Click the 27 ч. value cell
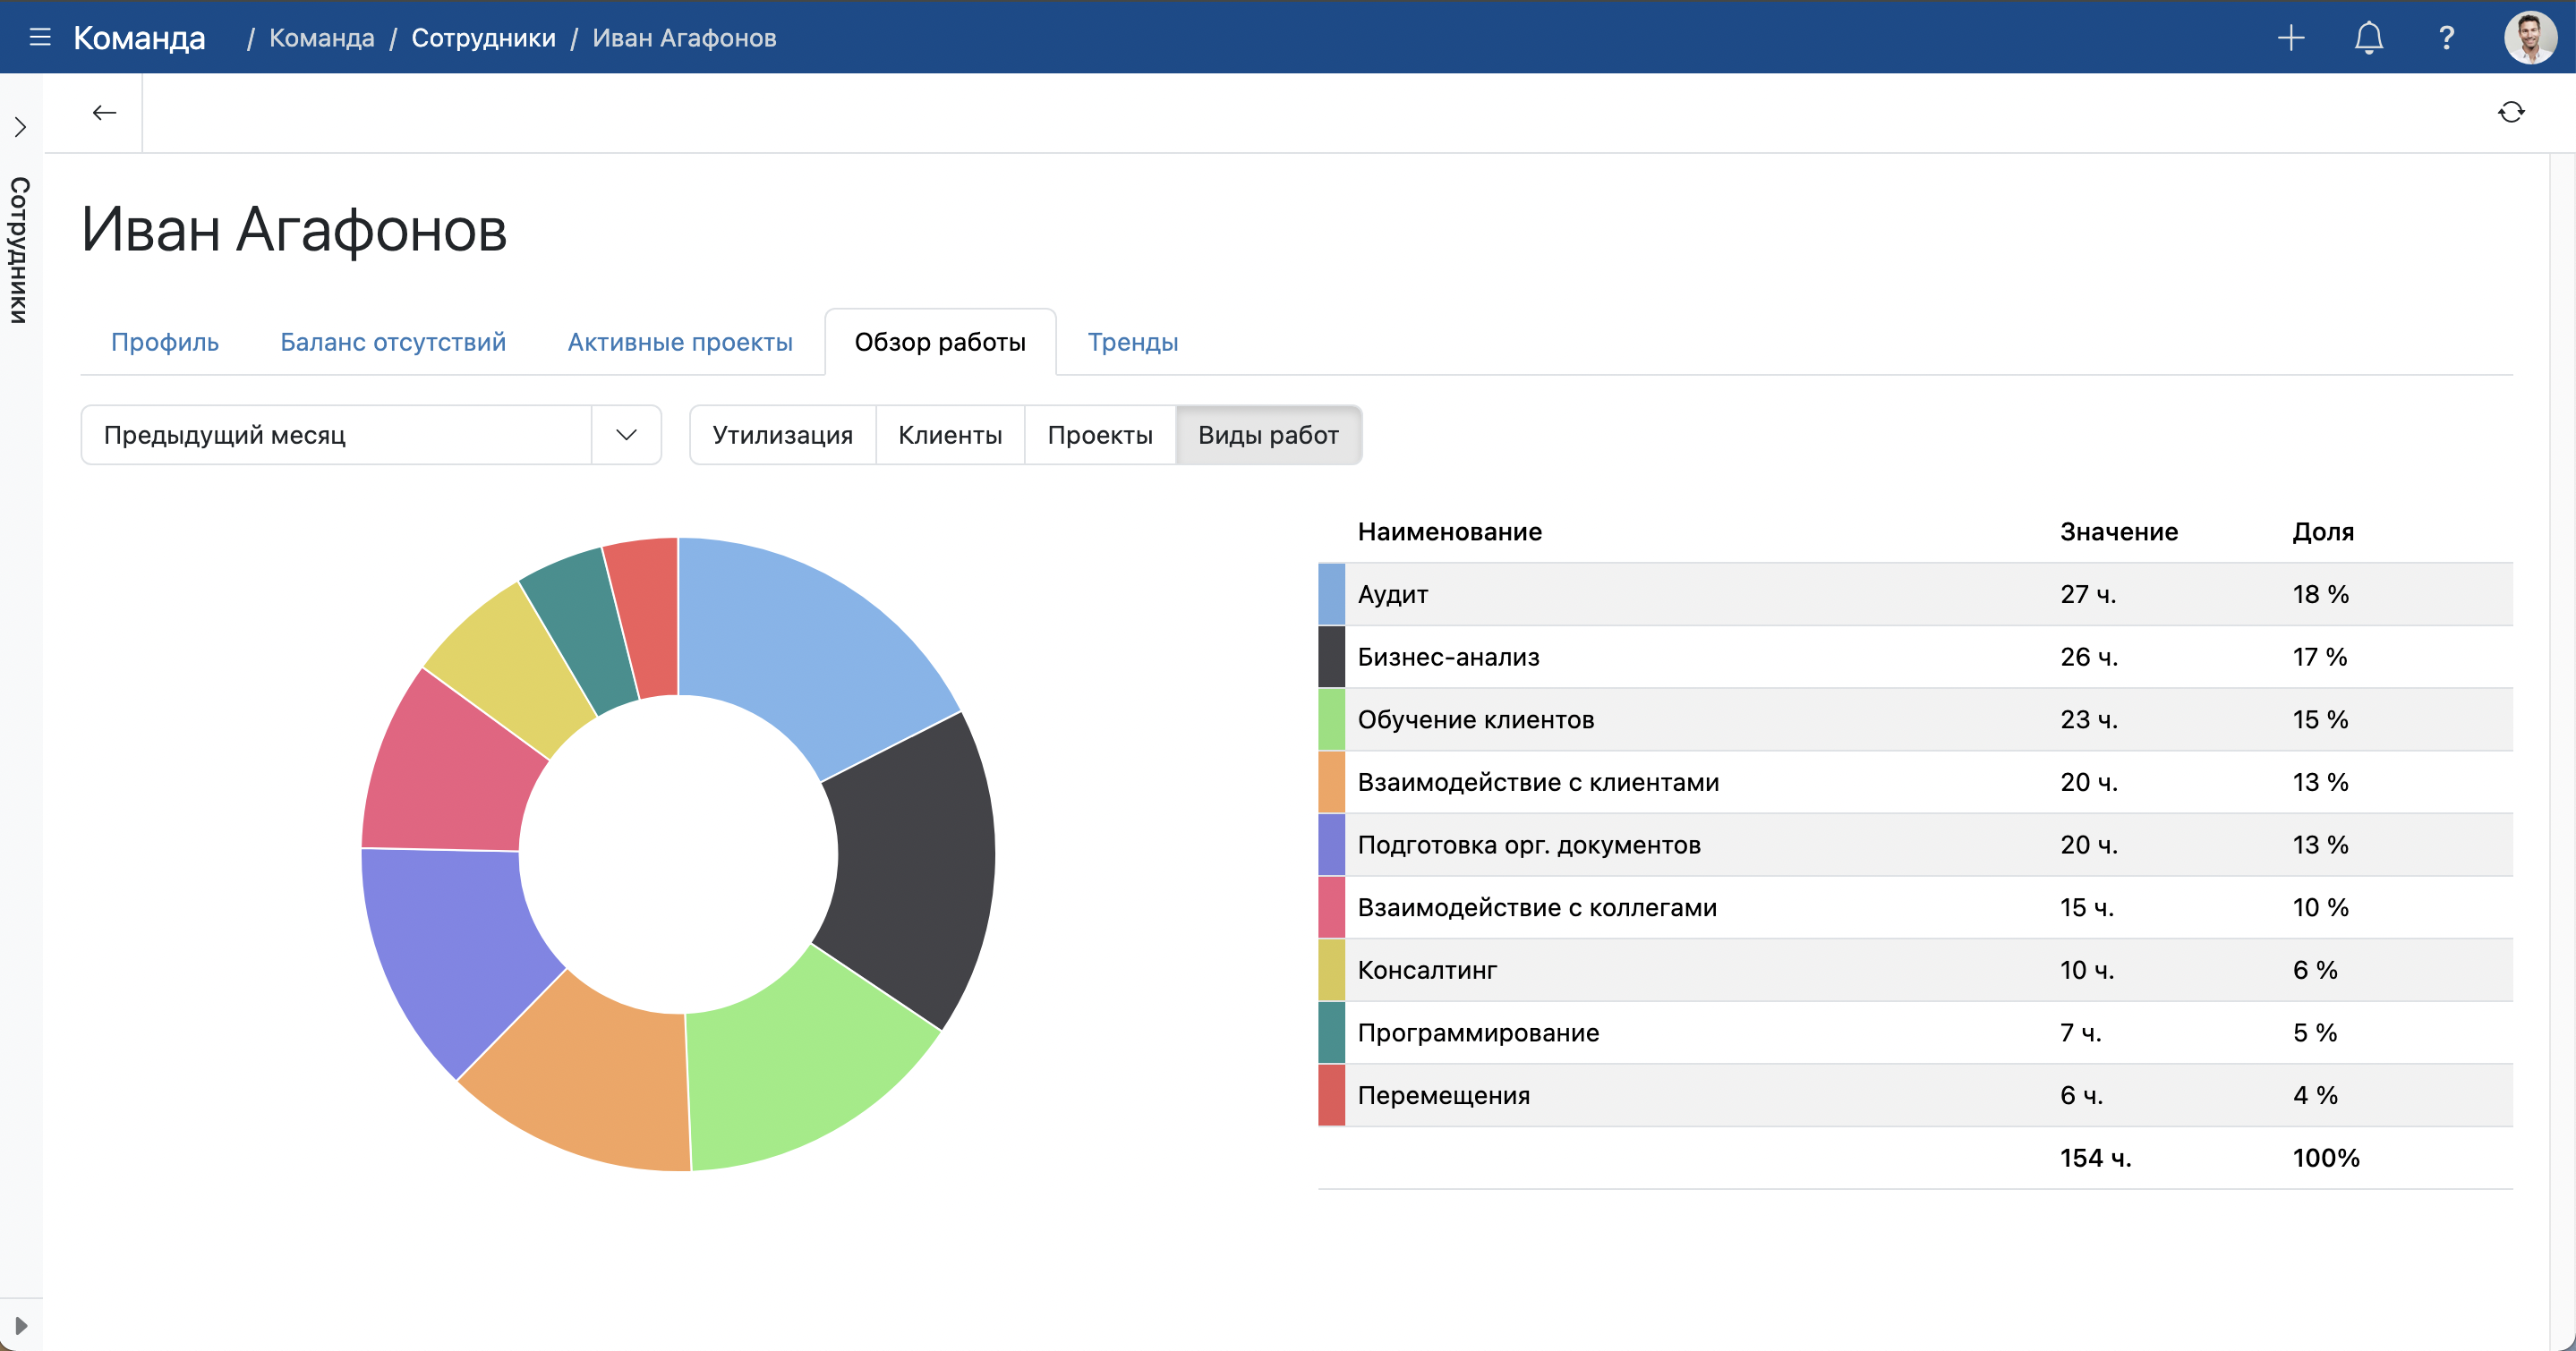 (2088, 595)
